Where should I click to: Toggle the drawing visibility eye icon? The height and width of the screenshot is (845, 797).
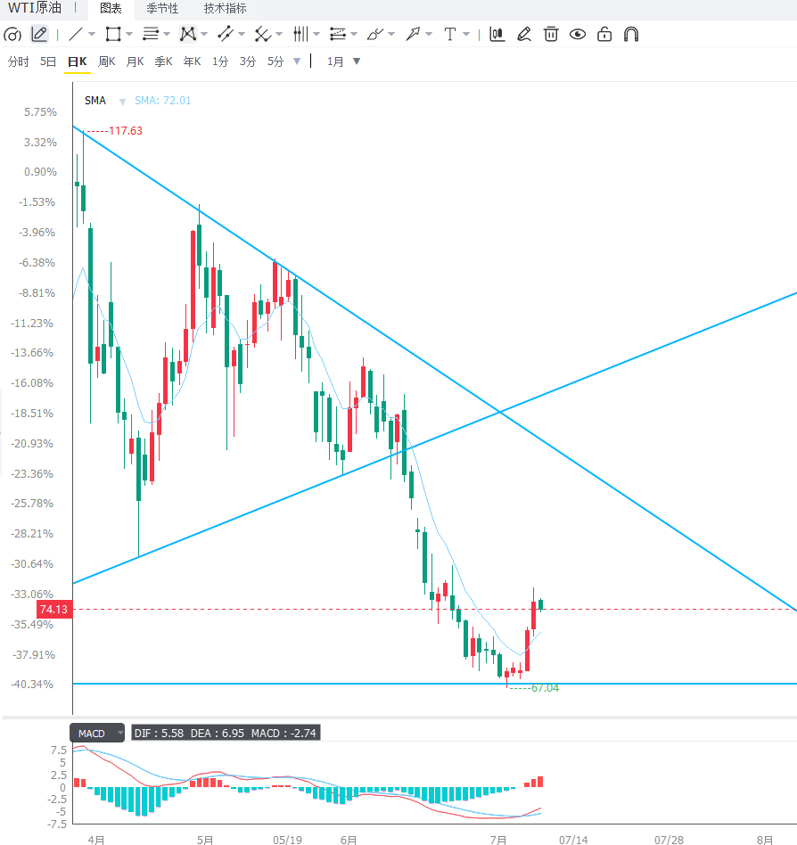578,35
